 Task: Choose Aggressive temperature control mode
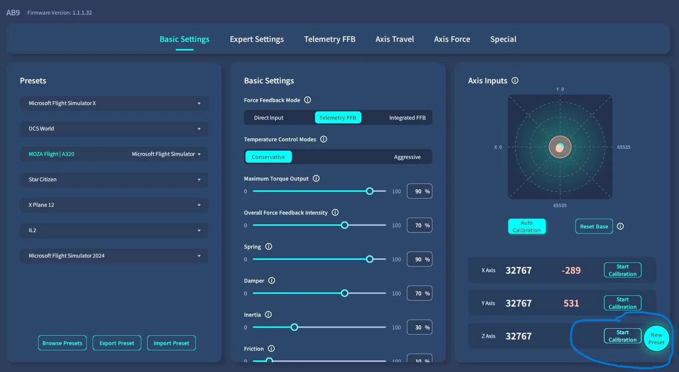407,157
